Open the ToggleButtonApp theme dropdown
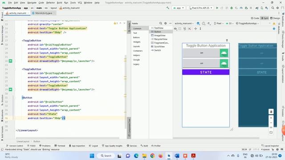The width and height of the screenshot is (285, 160). coord(248,24)
